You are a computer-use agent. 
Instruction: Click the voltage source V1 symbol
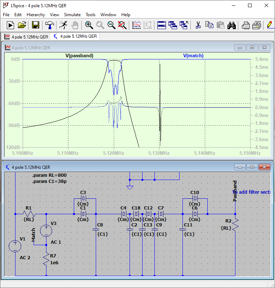(15, 246)
